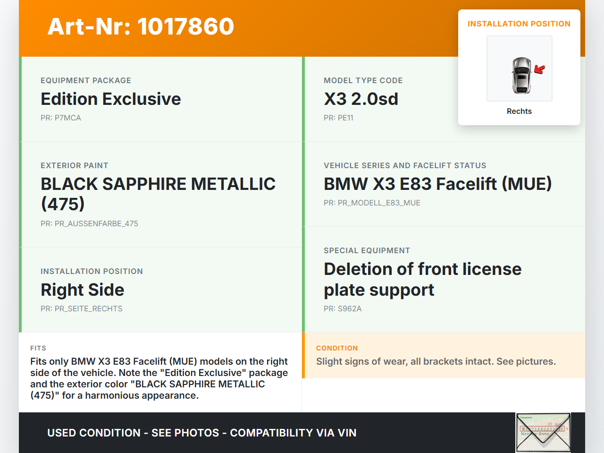
Task: Click the PR: PR_MODELL_E83_MUE code
Action: coord(371,203)
